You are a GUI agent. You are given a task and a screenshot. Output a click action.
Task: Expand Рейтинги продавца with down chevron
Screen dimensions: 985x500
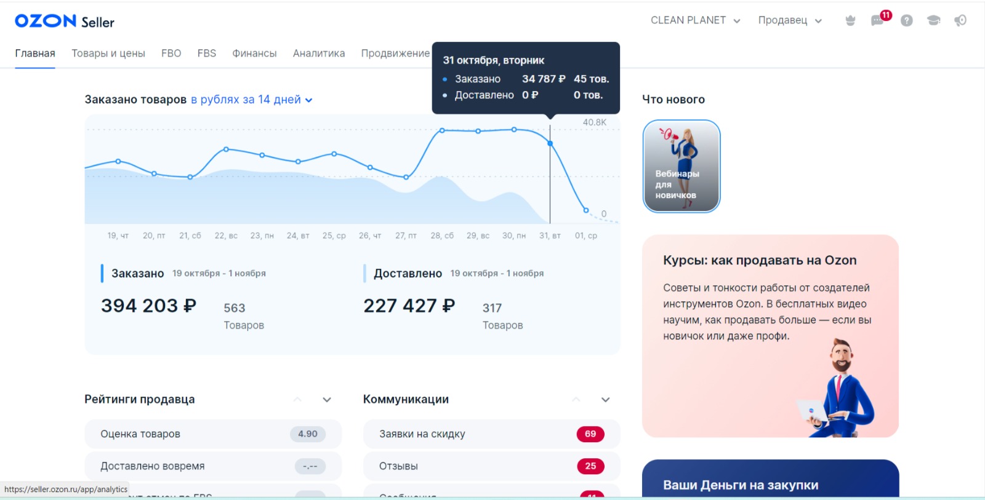pyautogui.click(x=327, y=400)
